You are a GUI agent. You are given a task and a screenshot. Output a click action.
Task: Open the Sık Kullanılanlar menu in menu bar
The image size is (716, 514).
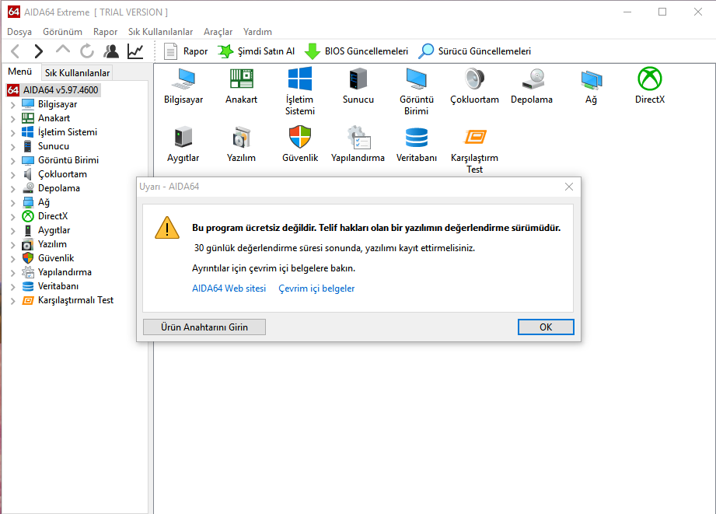click(x=160, y=32)
